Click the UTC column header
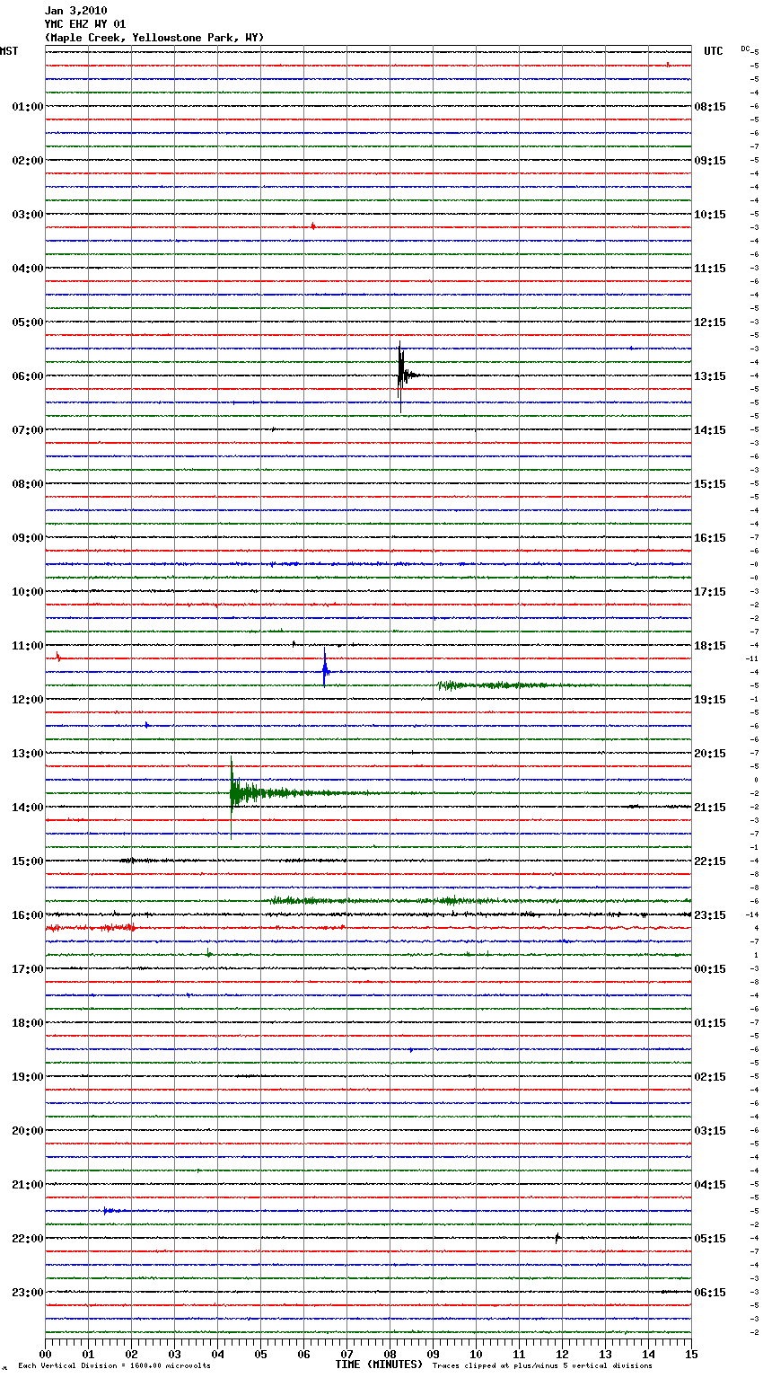 tap(713, 51)
